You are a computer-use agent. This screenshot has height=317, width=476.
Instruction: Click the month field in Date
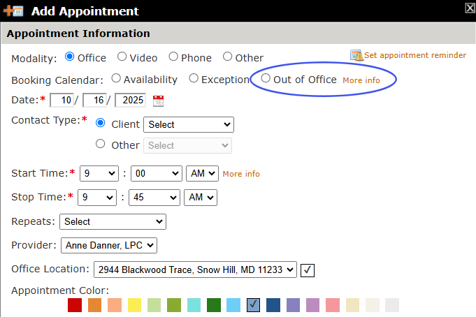(62, 100)
